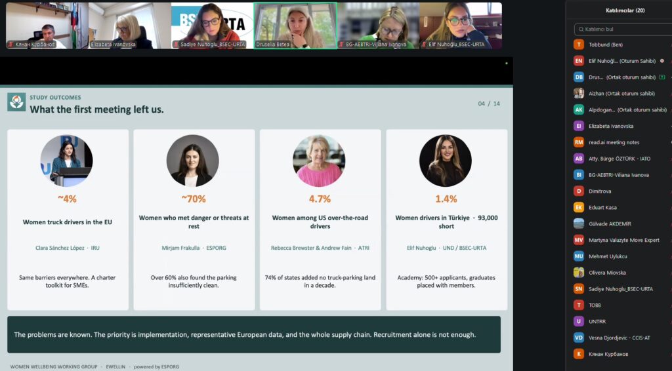
Task: Click the green screen-share icon beside Drus...
Action: click(x=662, y=77)
